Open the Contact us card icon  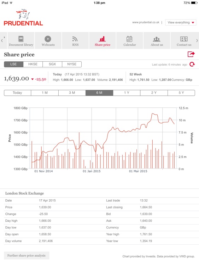[x=184, y=39]
